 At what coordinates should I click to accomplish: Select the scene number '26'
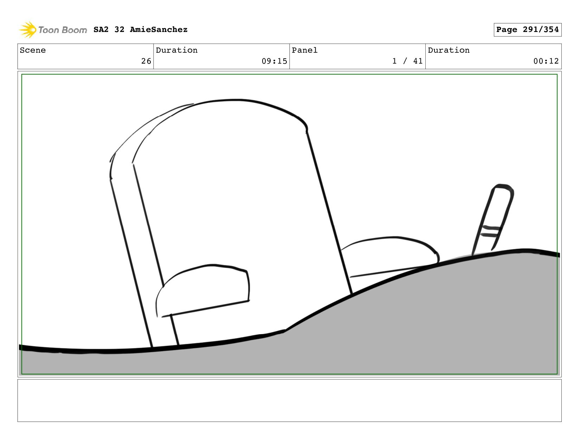146,61
